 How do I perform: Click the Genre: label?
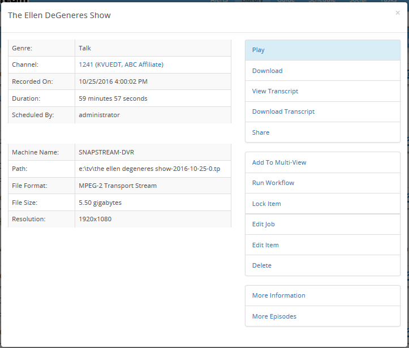(22, 48)
